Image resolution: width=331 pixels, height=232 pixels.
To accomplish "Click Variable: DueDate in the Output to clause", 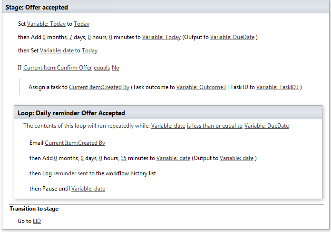I will click(x=232, y=37).
